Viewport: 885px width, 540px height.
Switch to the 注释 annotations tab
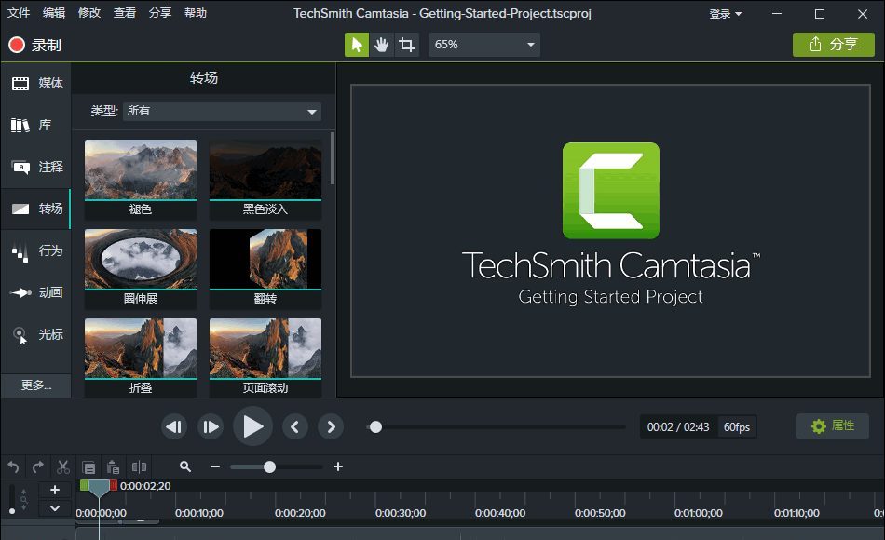tap(36, 167)
